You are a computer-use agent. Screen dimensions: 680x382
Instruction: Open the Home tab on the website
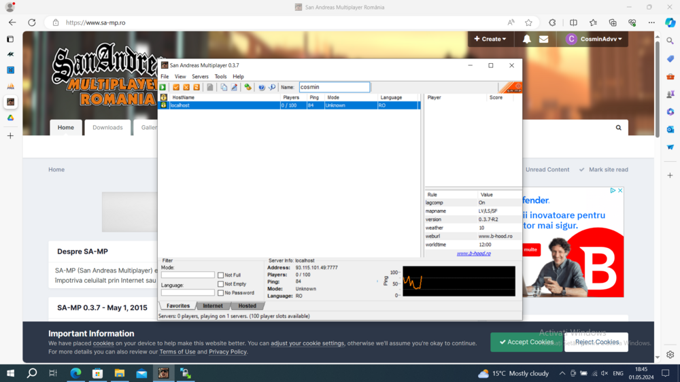(66, 128)
